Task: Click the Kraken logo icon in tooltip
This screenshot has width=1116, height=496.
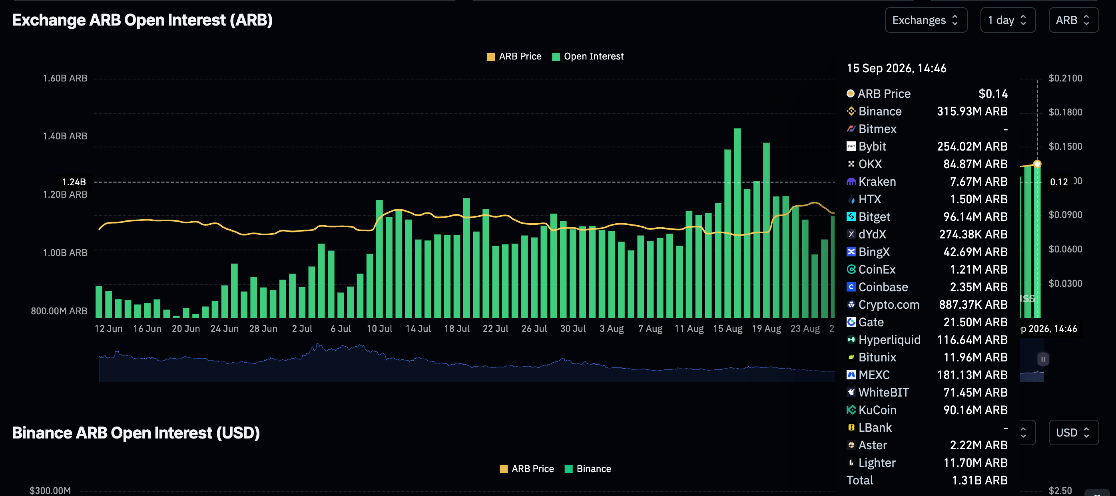Action: click(851, 182)
